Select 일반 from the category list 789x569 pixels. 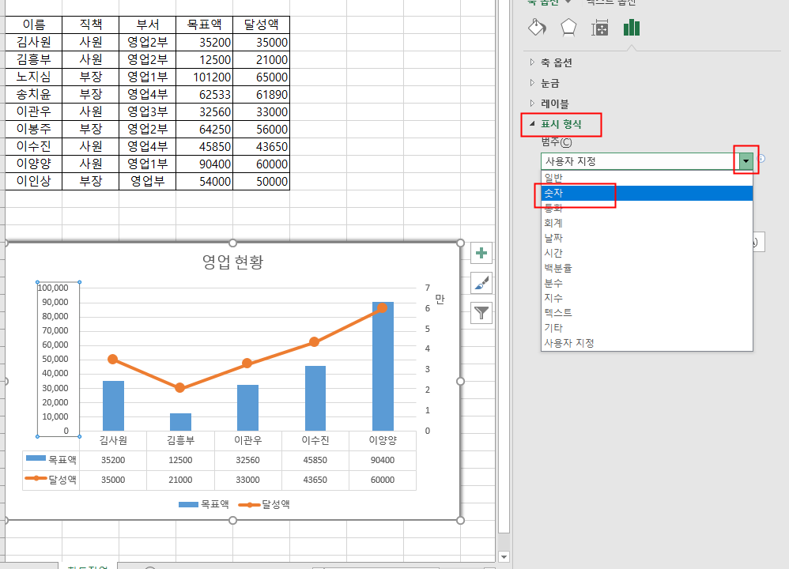[647, 178]
